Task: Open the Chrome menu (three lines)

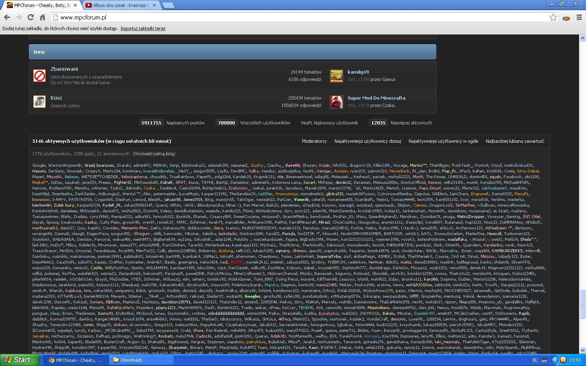Action: 579,17
